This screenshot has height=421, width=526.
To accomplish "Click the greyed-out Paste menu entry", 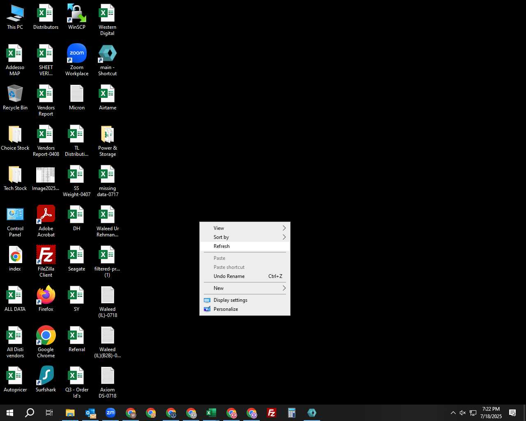I will pos(245,258).
